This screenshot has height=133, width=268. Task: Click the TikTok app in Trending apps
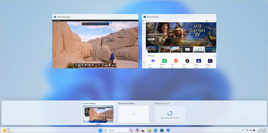[x=187, y=62]
